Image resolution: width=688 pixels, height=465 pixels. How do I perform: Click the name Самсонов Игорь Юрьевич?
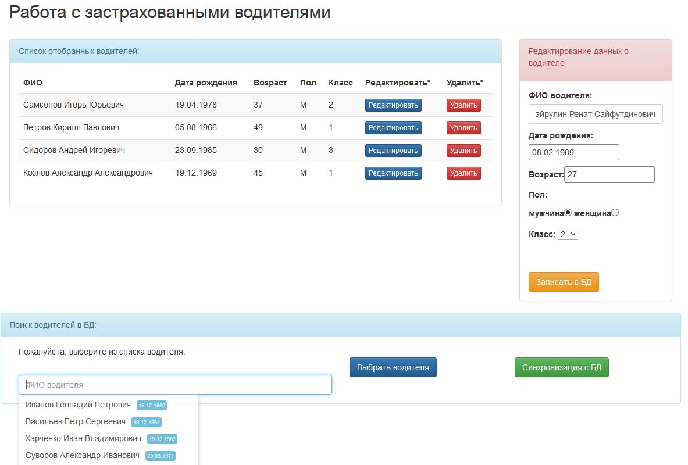click(73, 105)
